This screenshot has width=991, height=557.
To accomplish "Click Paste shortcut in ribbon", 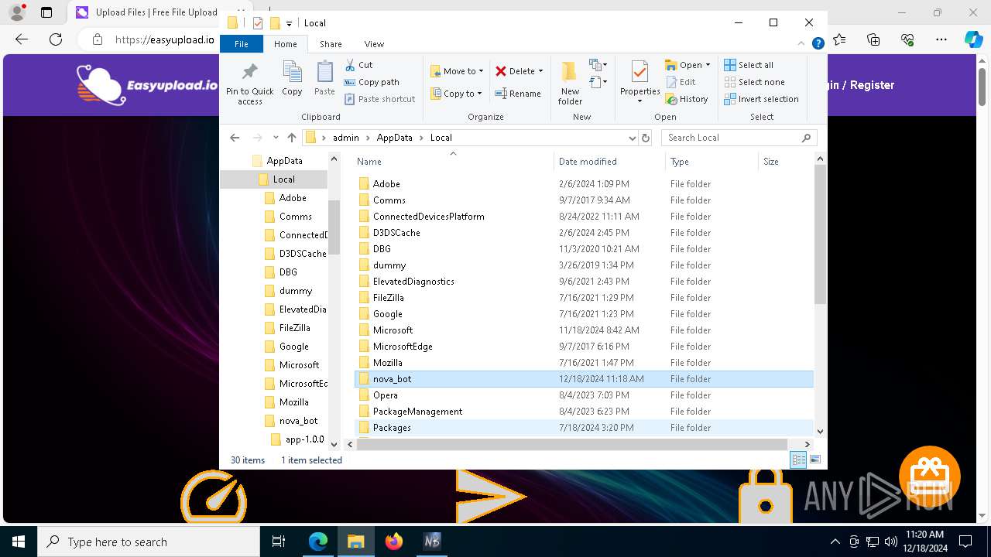I will [x=379, y=99].
